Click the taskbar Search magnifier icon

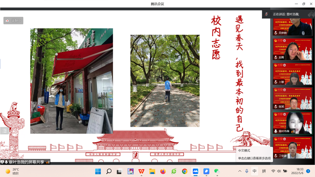tap(109, 171)
